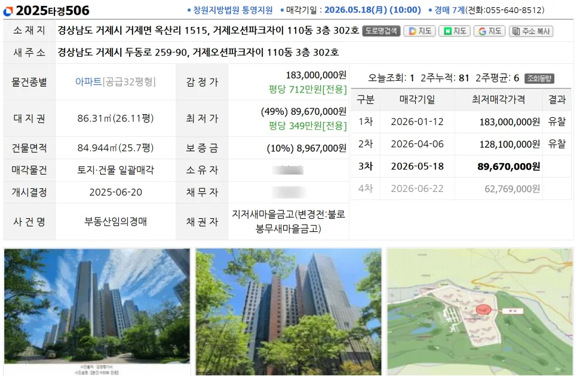Open the 경매 7계 department link
This screenshot has width=577, height=376.
coord(449,10)
